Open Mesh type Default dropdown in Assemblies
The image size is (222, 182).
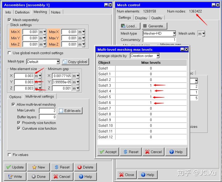click(x=58, y=62)
